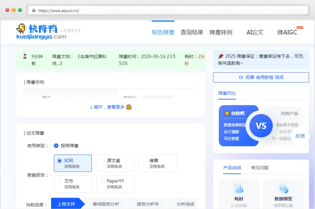Click the smiley icon on 快降鸭 card

click(x=227, y=114)
